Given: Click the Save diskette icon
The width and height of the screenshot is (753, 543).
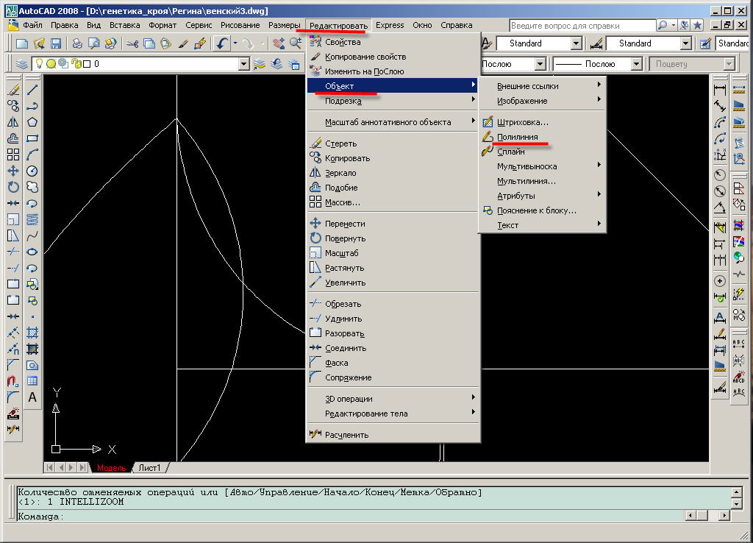Looking at the screenshot, I should (56, 44).
